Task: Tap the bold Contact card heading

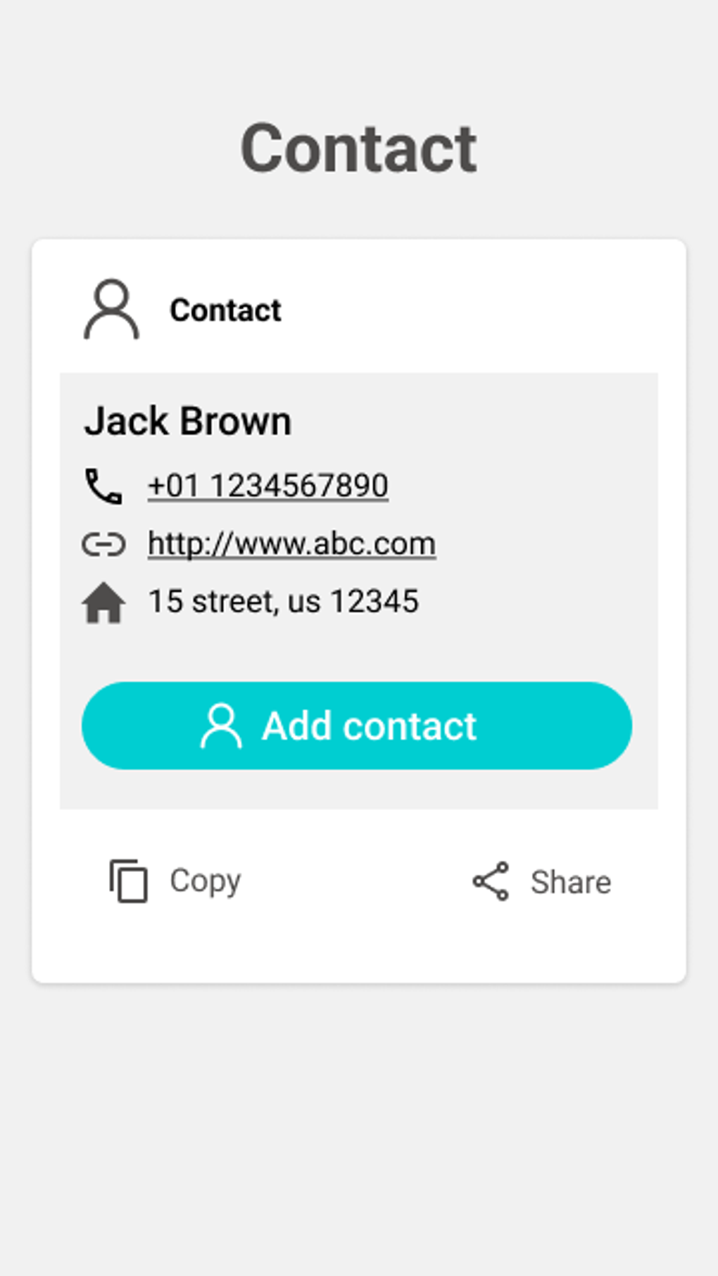Action: 225,310
